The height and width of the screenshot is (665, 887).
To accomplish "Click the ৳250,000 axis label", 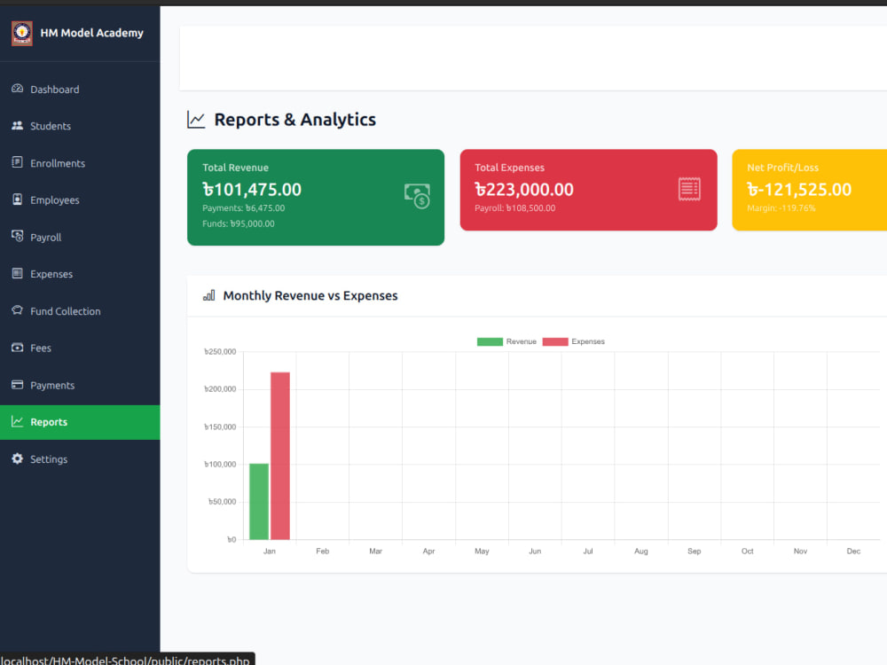I will tap(220, 352).
